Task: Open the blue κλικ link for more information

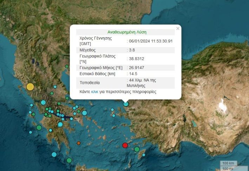Action: (x=94, y=92)
